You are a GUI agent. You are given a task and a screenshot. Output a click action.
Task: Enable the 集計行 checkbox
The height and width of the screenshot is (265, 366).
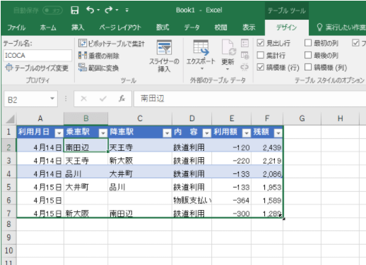tap(260, 55)
